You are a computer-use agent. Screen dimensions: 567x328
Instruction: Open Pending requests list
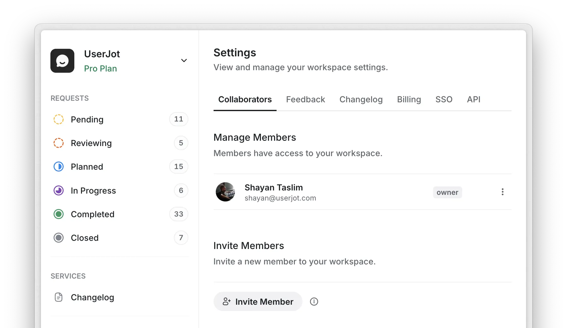point(120,119)
